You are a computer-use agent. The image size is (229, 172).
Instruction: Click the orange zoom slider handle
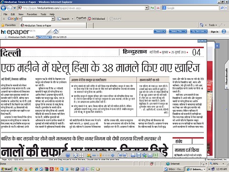101,155
